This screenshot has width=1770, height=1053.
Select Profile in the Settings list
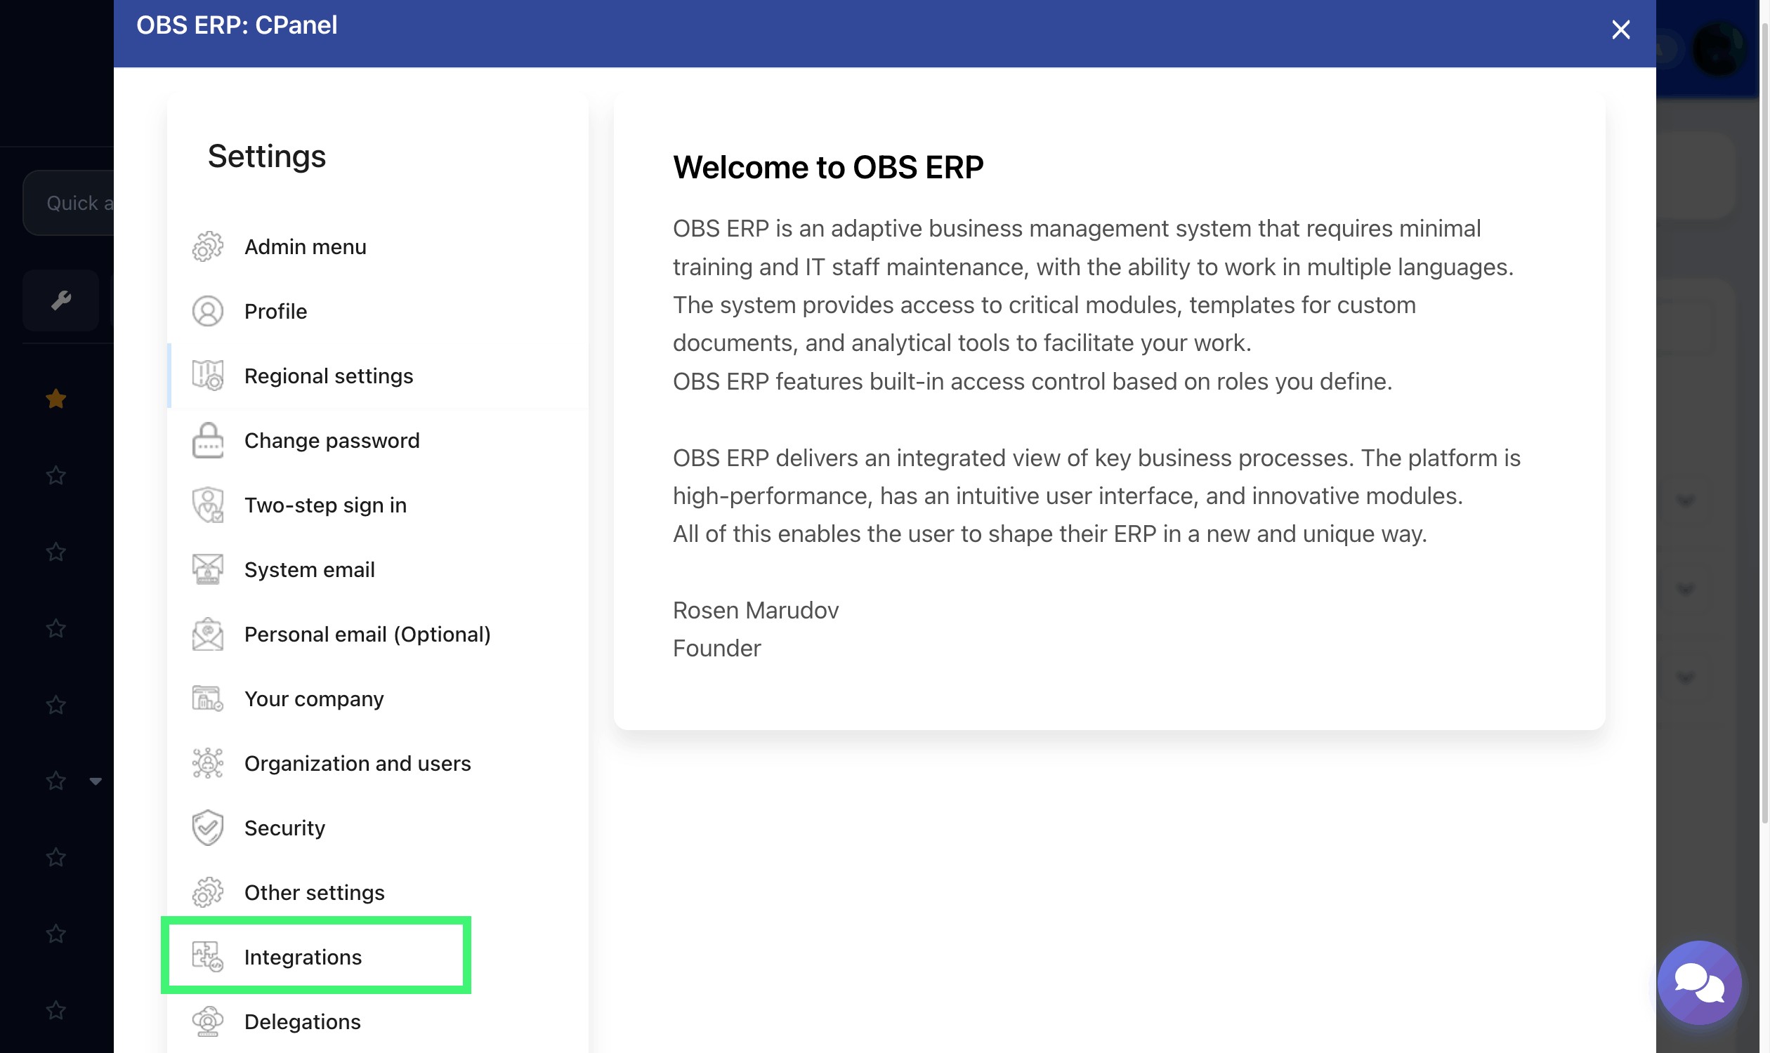coord(275,311)
